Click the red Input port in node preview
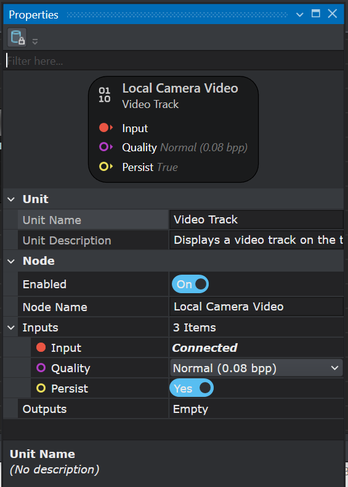Viewport: 348px width, 487px height. 106,128
